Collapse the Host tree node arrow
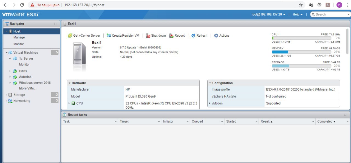 point(7,31)
